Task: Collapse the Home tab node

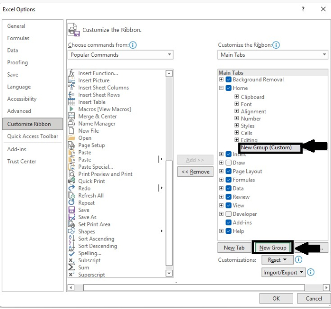Action: pos(221,88)
